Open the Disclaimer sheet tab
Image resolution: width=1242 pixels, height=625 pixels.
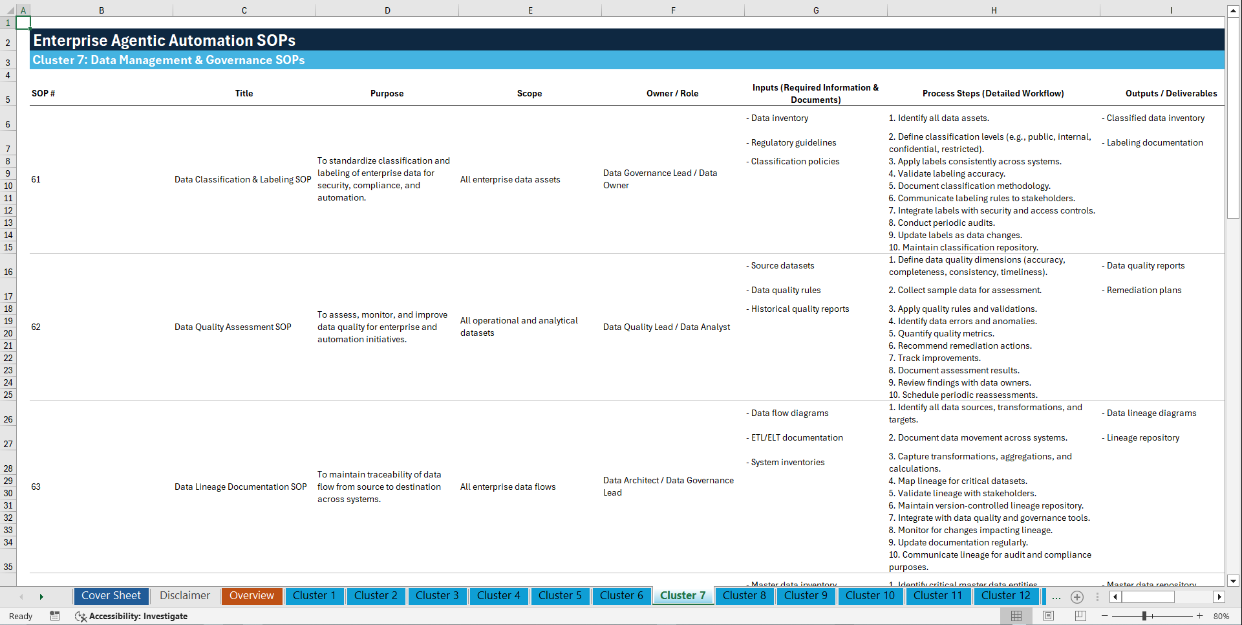(184, 595)
